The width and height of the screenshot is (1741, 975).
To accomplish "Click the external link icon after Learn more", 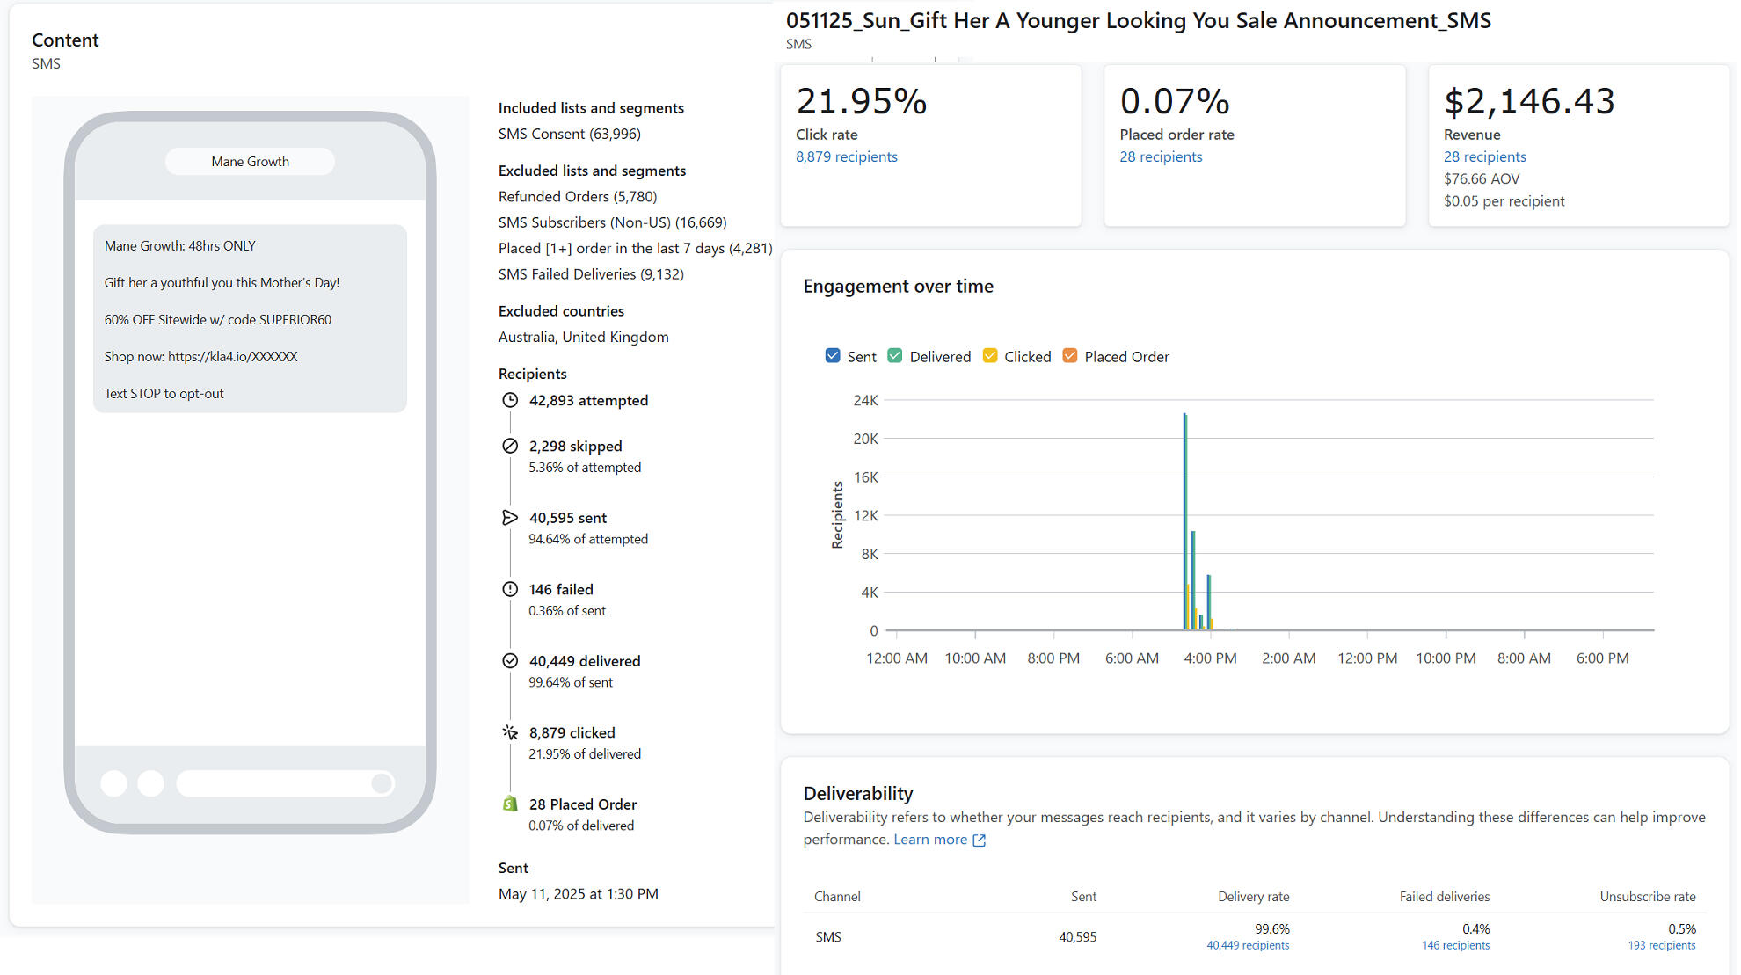I will coord(979,840).
